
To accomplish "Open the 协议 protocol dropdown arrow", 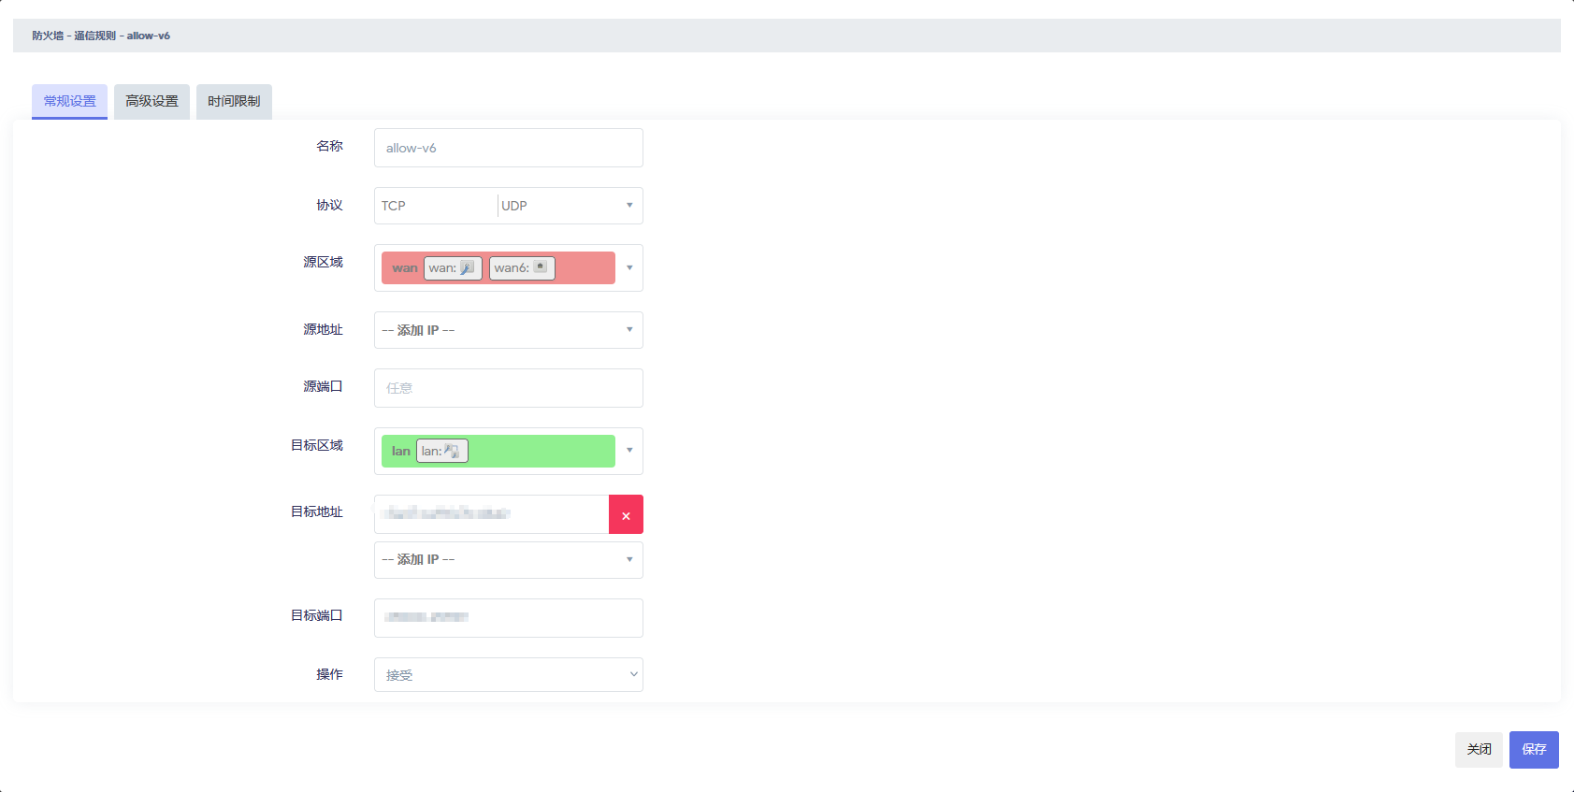I will pos(629,206).
